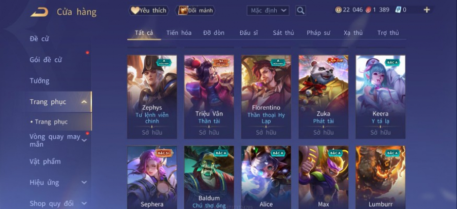
Task: Open Zuka Phát tài skin card
Action: (323, 97)
